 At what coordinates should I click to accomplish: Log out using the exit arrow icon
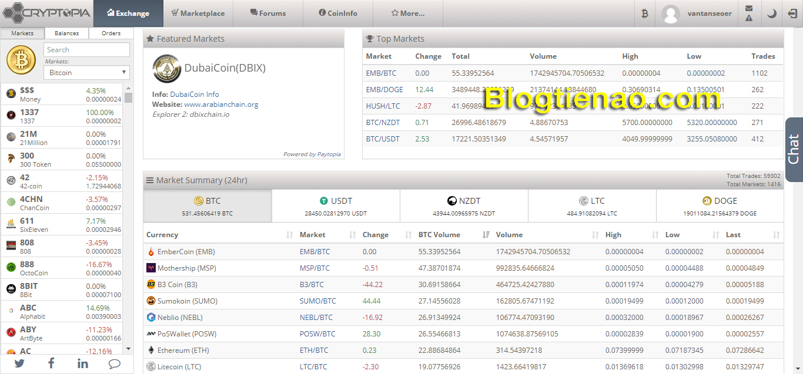(791, 14)
